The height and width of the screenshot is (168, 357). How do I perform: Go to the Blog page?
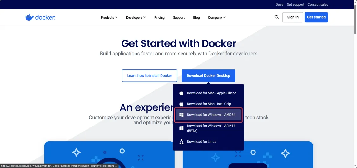[196, 17]
